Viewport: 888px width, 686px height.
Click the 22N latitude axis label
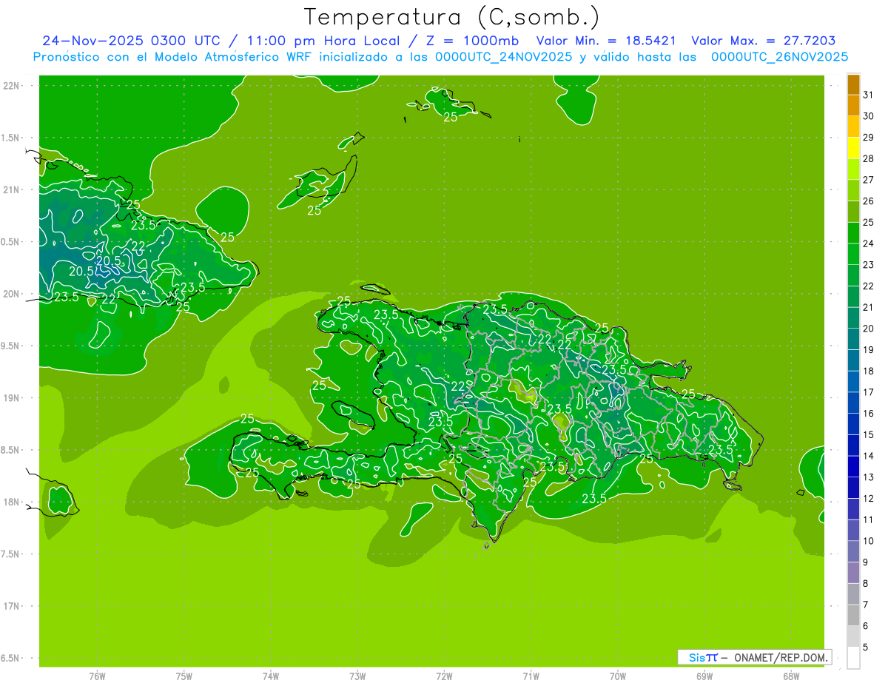click(11, 86)
